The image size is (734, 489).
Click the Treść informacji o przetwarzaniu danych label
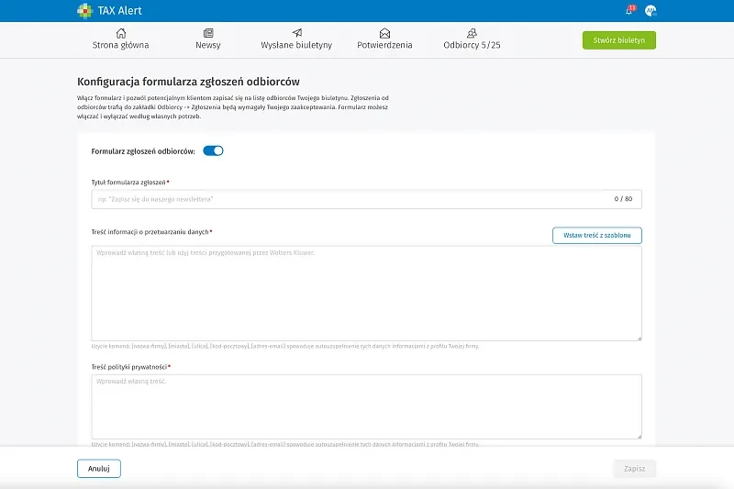tap(150, 231)
